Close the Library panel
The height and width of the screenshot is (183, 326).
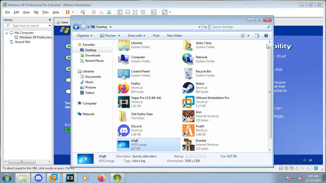point(50,20)
